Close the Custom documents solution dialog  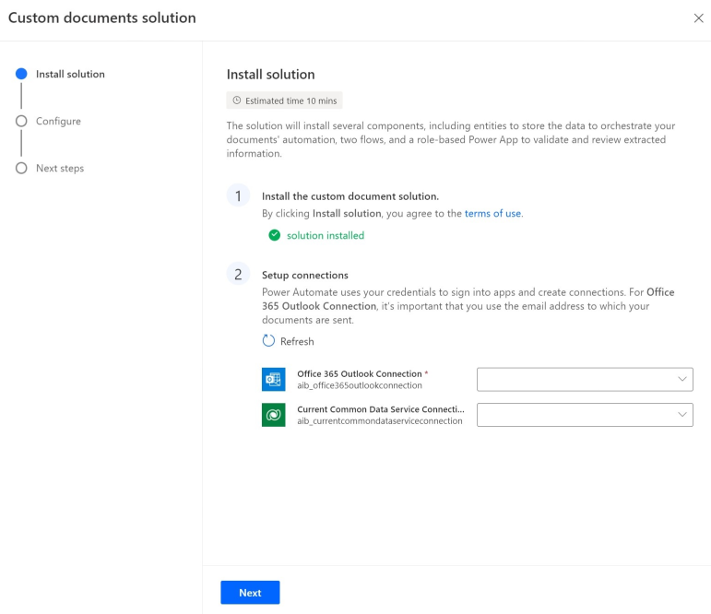point(698,18)
